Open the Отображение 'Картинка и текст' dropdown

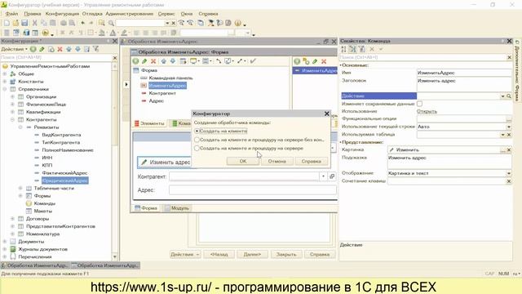pyautogui.click(x=509, y=173)
